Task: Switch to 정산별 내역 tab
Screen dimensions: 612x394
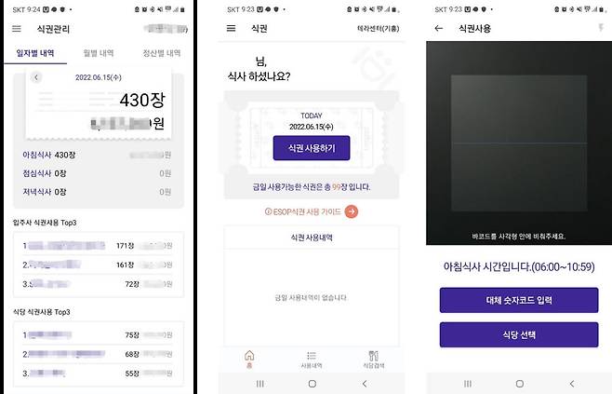Action: pyautogui.click(x=162, y=53)
